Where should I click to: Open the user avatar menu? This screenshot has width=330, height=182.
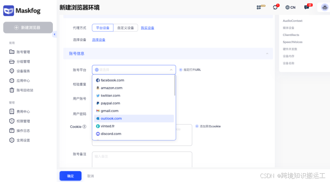[x=324, y=8]
